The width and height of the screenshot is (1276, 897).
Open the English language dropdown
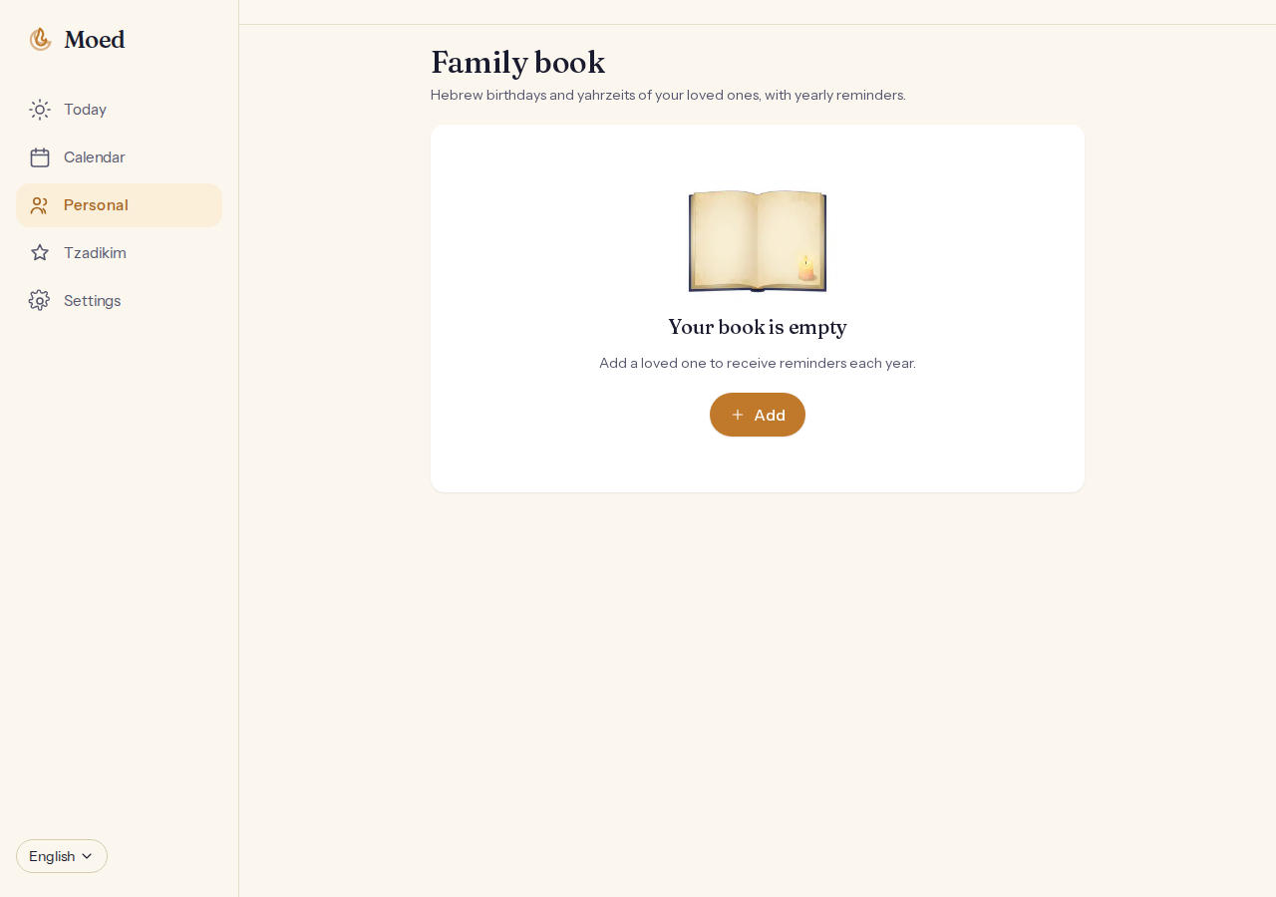[x=62, y=856]
